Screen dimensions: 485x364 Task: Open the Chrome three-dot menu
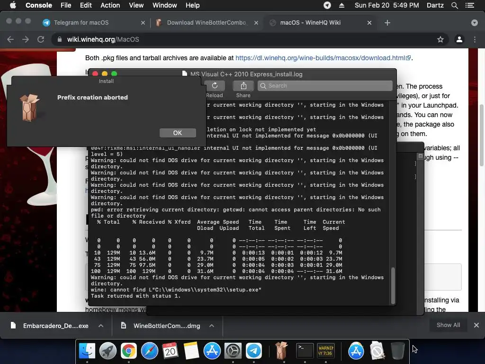click(475, 39)
